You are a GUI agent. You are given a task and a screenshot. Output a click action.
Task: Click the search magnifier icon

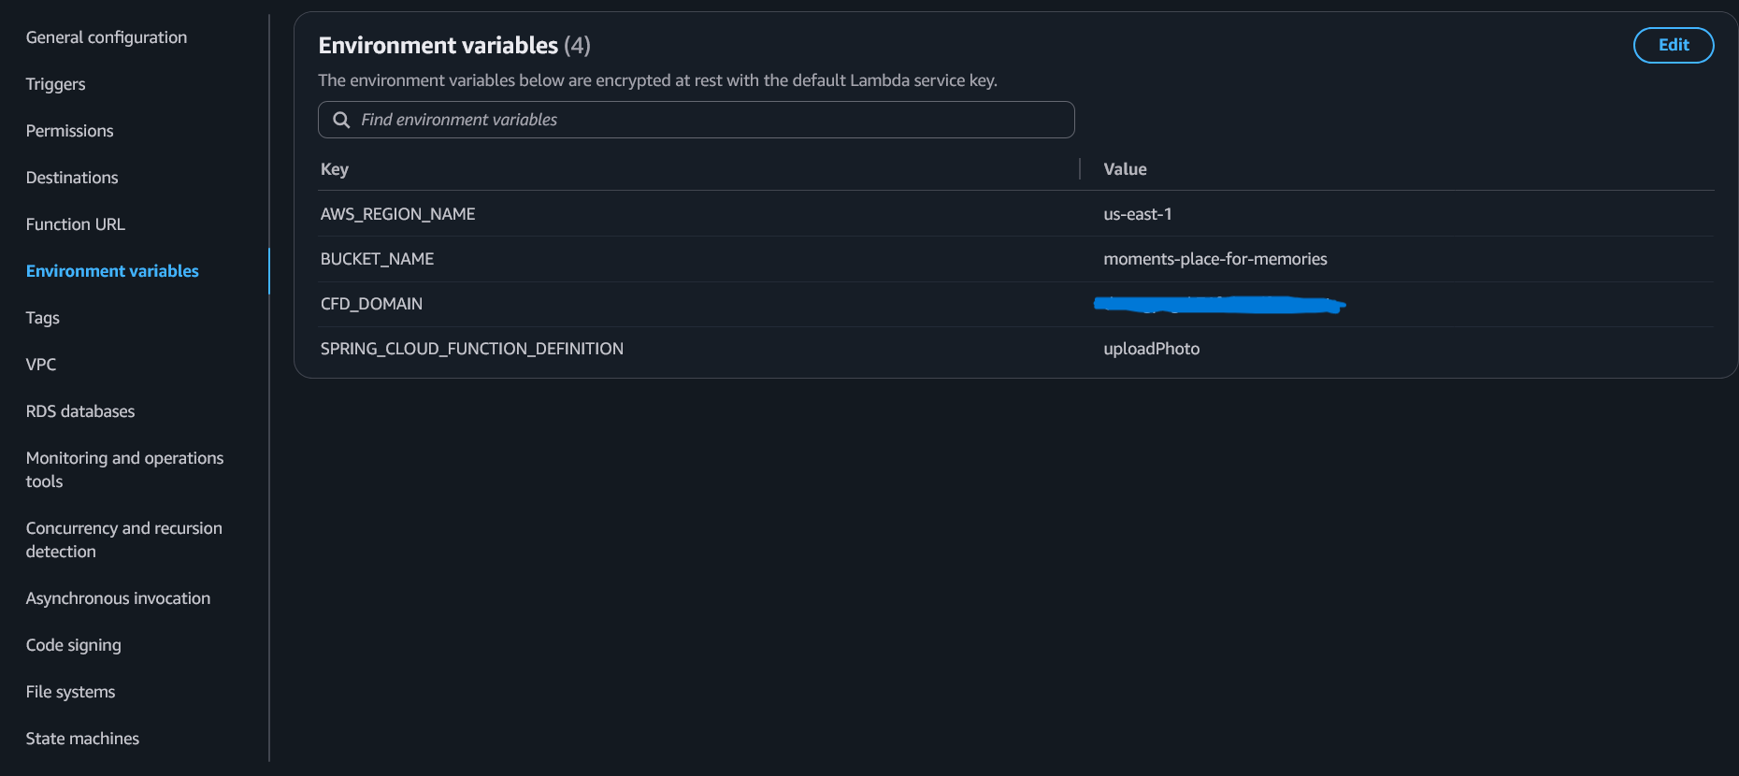pos(341,120)
